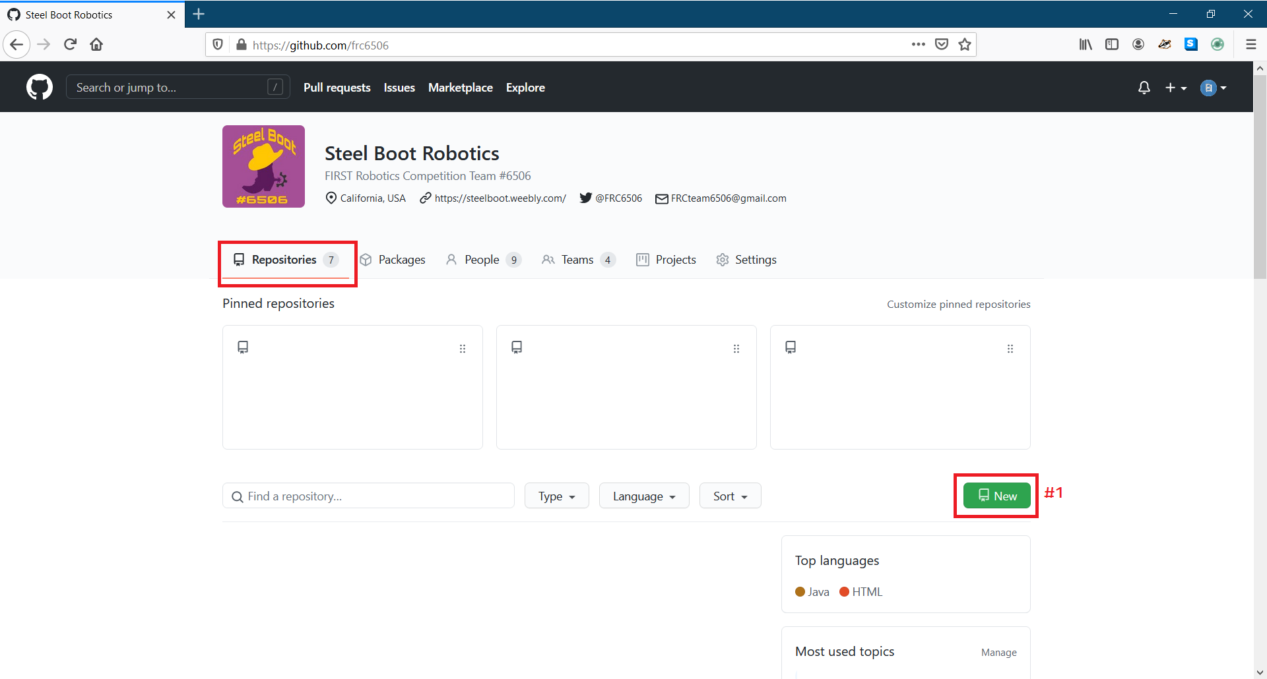Screen dimensions: 1267x679
Task: Switch to the Packages tab
Action: [393, 260]
